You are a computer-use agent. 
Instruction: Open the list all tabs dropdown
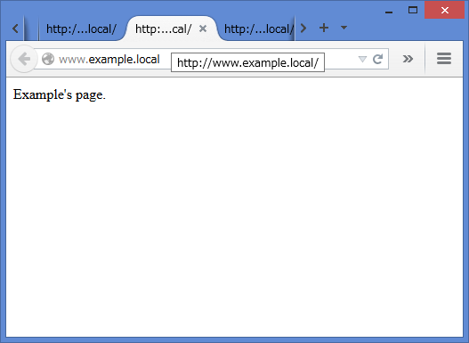[344, 28]
